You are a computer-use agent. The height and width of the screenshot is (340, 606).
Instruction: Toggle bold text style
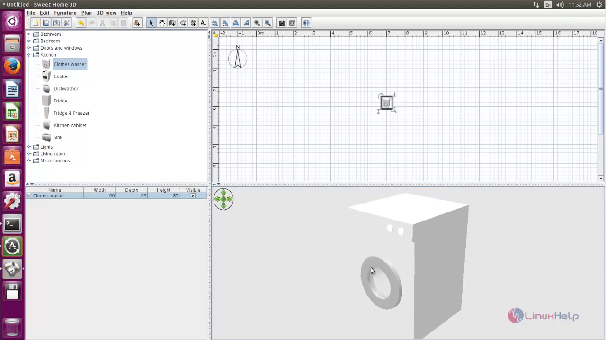point(236,23)
